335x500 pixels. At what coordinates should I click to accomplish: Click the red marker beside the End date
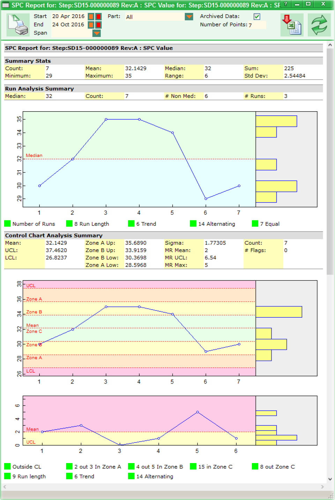click(x=99, y=24)
